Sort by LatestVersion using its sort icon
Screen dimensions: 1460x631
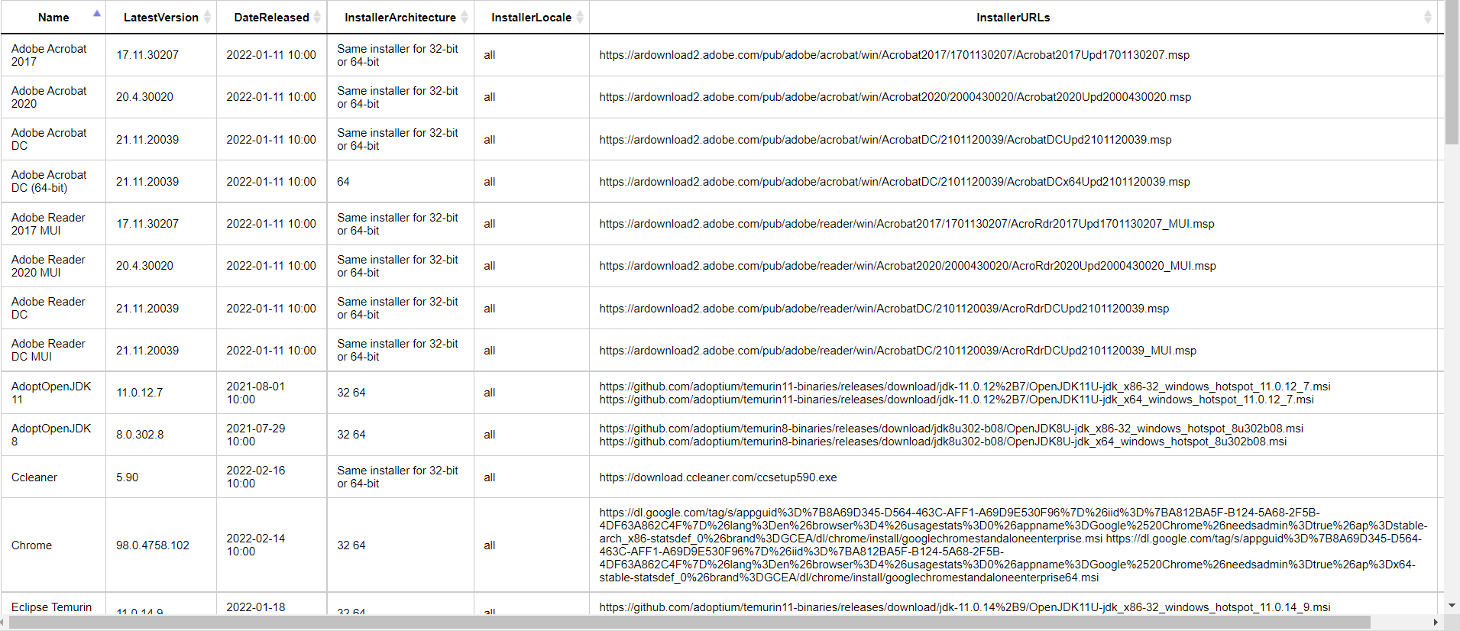207,17
